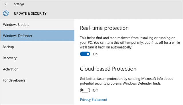Viewport: 183px width, 105px height.
Task: Click the black knob of the Off switch
Action: (82, 90)
